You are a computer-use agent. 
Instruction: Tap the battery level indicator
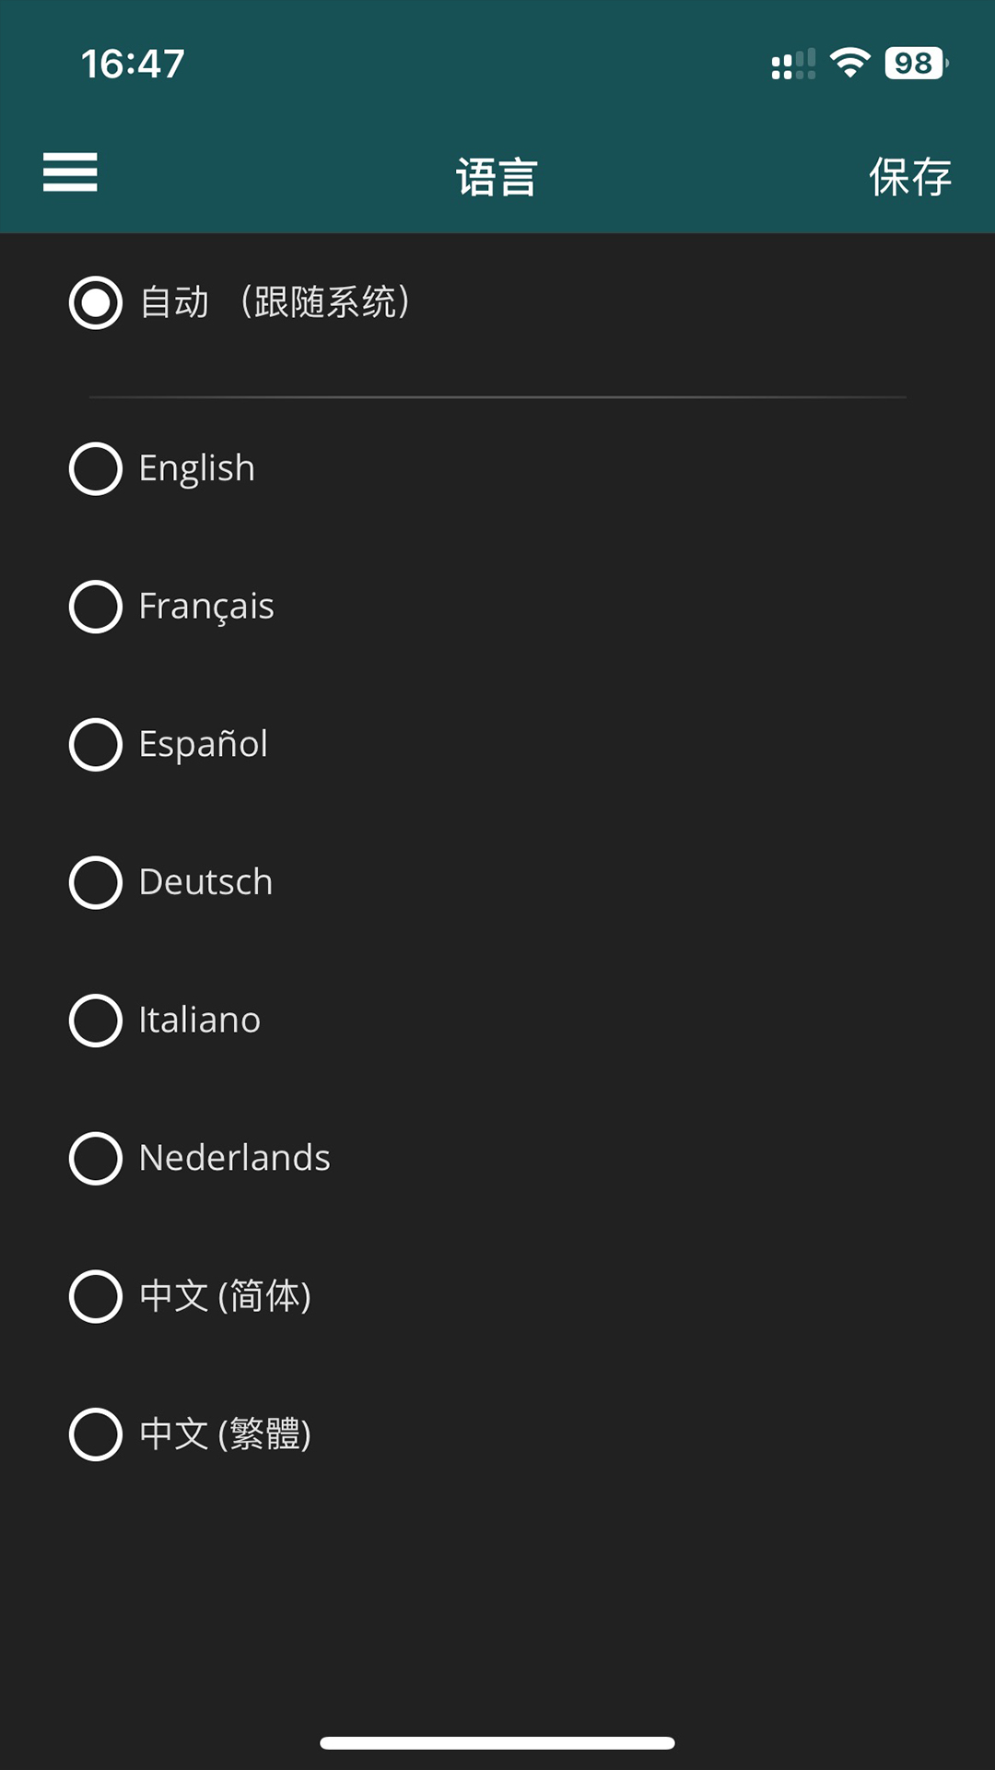915,63
